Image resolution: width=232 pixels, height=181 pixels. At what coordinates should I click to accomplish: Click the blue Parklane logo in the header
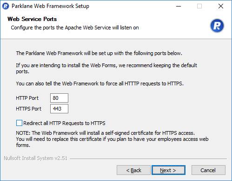pos(217,26)
